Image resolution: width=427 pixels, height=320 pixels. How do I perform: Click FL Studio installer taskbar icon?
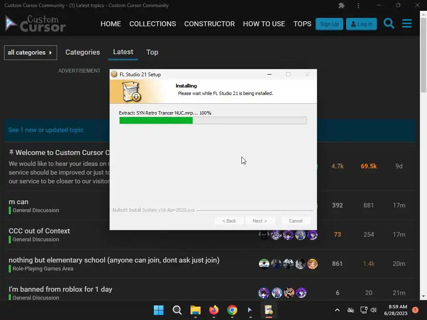[x=269, y=310]
